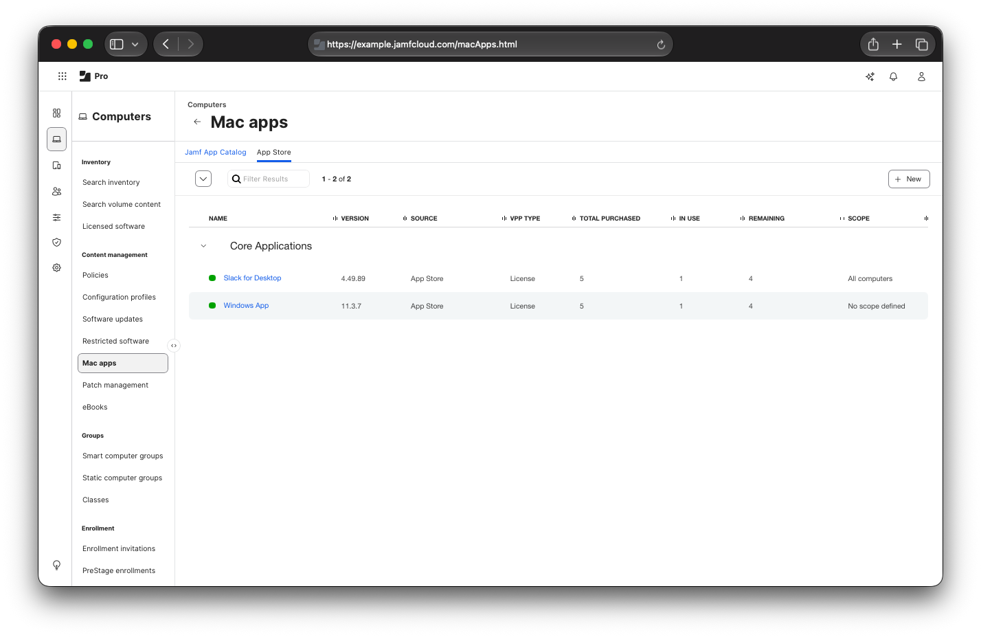The image size is (981, 637).
Task: Open Restricted software
Action: click(115, 342)
